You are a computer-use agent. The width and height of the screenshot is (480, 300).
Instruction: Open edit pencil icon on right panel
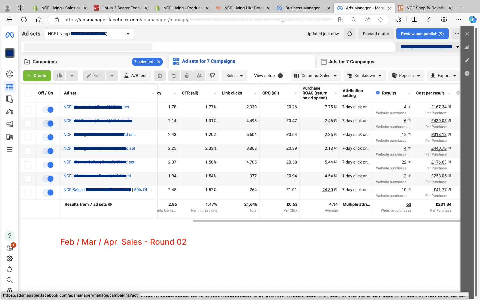467,60
